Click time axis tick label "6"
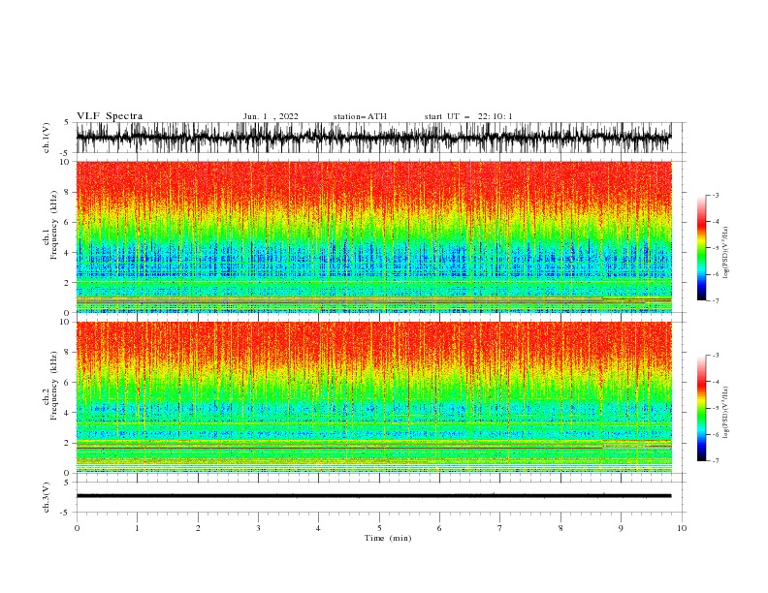Image resolution: width=768 pixels, height=593 pixels. point(440,528)
